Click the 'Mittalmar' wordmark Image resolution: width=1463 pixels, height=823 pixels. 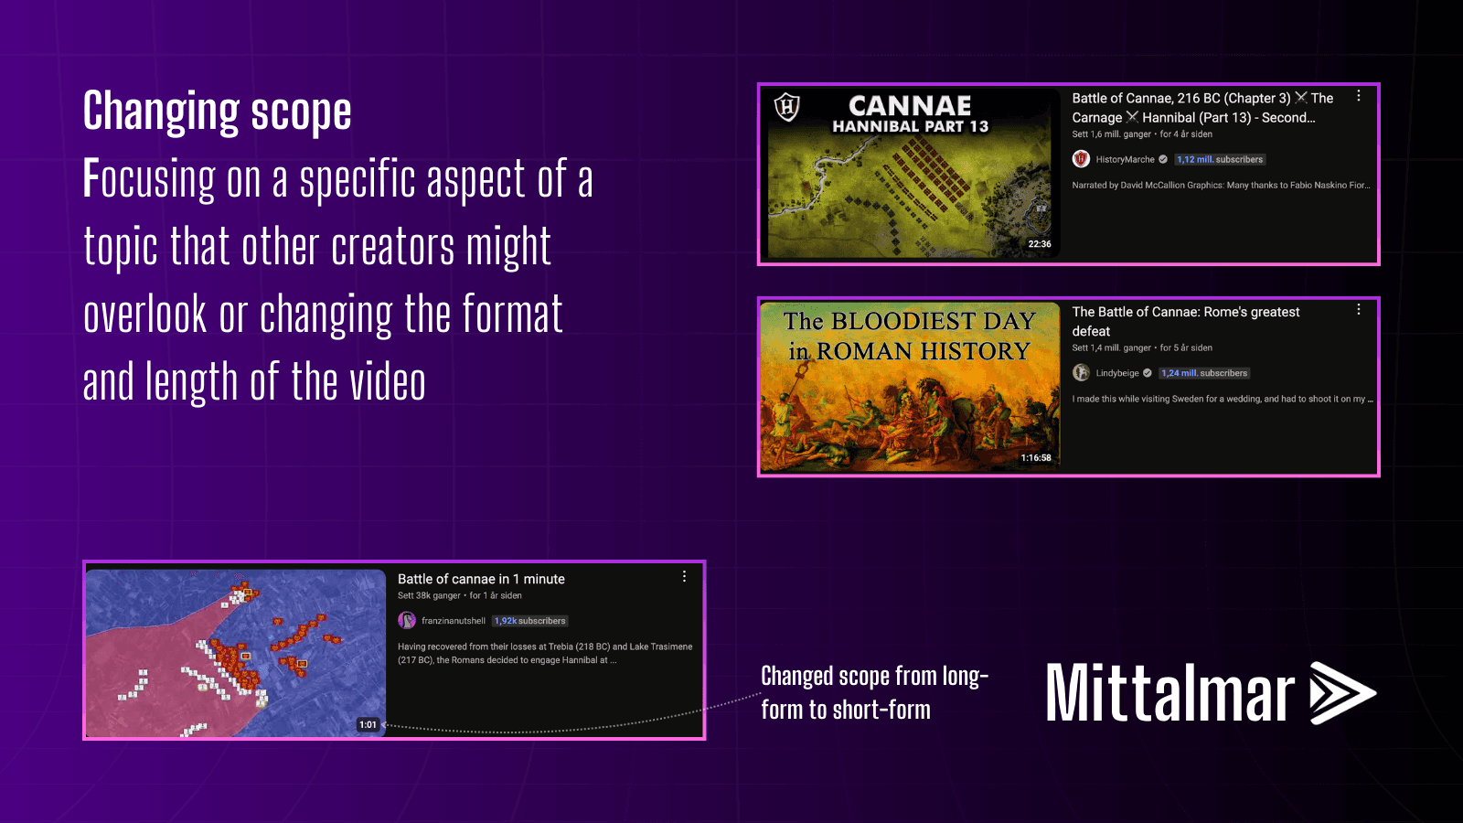pos(1170,693)
